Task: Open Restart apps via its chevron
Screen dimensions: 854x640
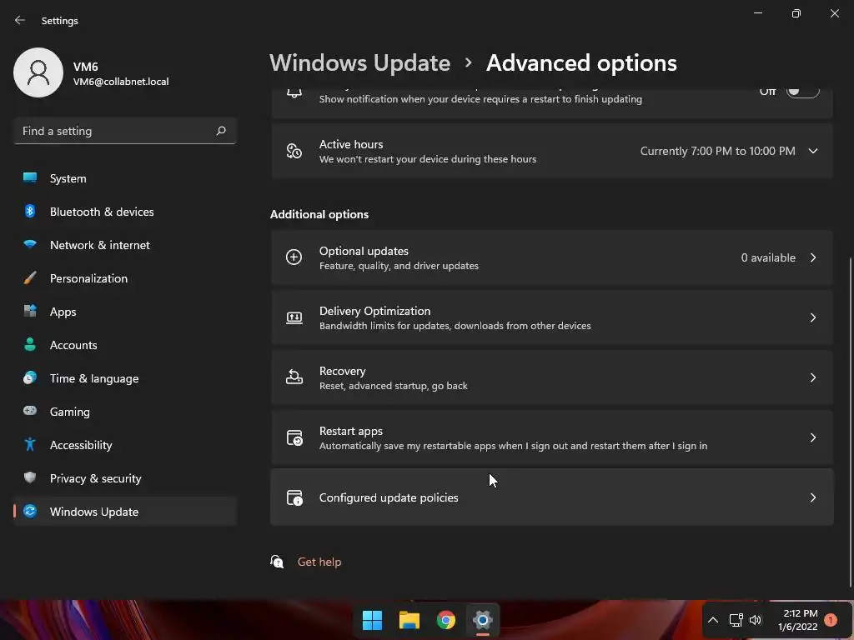Action: (813, 437)
